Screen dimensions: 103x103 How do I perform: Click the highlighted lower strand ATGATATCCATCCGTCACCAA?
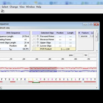[x=43, y=71]
